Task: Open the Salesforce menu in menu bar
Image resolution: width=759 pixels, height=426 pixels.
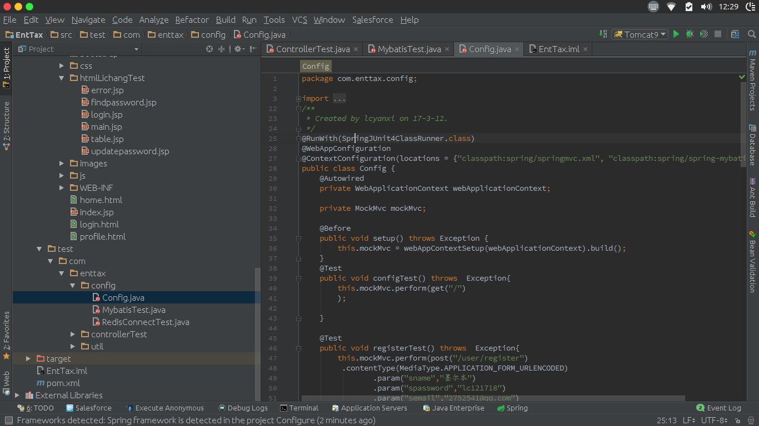Action: point(372,20)
